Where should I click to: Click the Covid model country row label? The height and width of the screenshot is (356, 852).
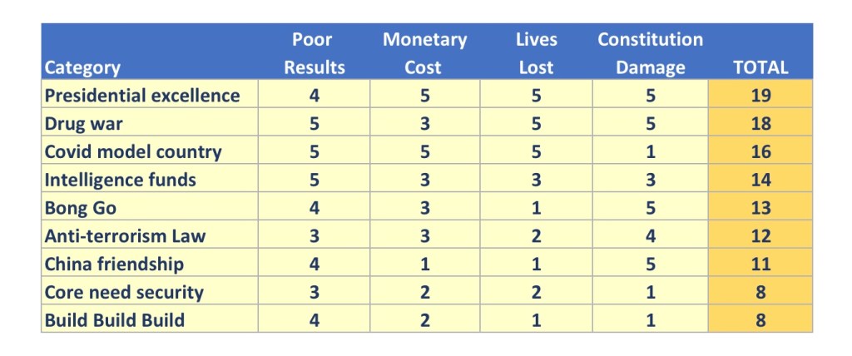[133, 152]
